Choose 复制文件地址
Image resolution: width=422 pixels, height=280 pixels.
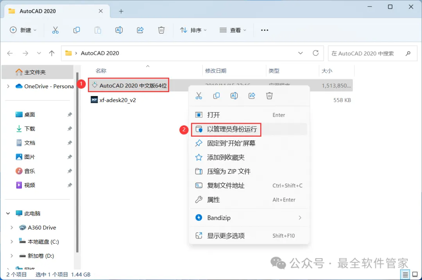click(249, 185)
